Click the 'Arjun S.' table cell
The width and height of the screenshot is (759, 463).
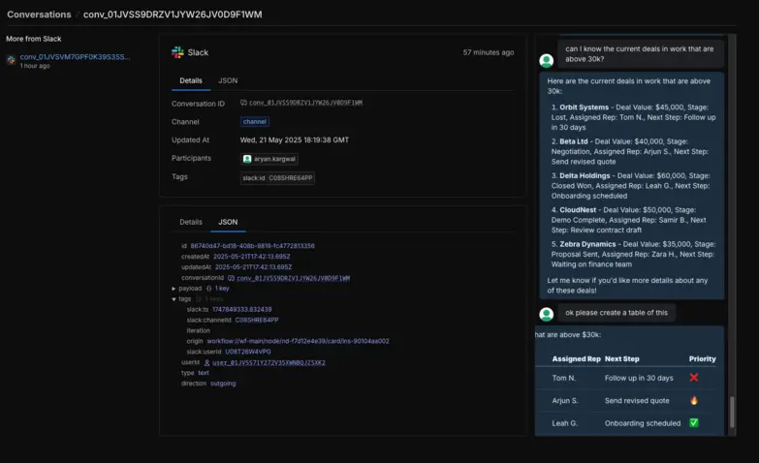pyautogui.click(x=565, y=401)
